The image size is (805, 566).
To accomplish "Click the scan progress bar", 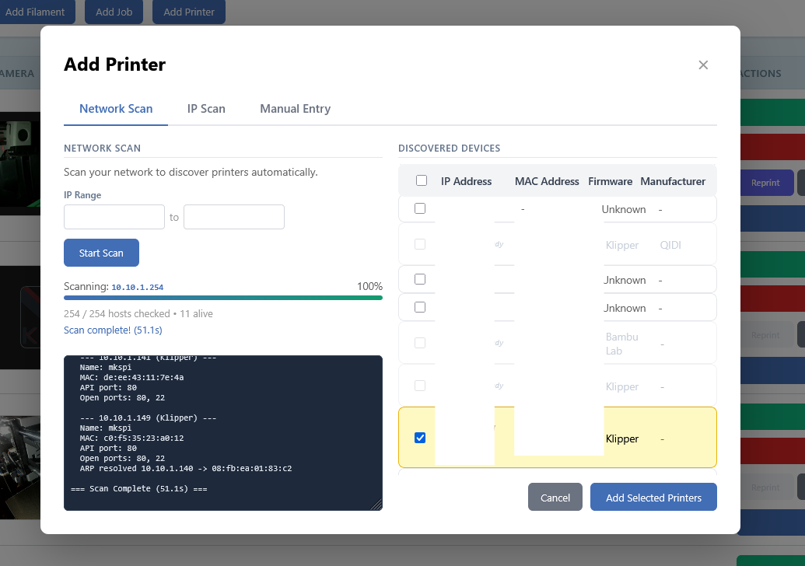I will [x=223, y=298].
